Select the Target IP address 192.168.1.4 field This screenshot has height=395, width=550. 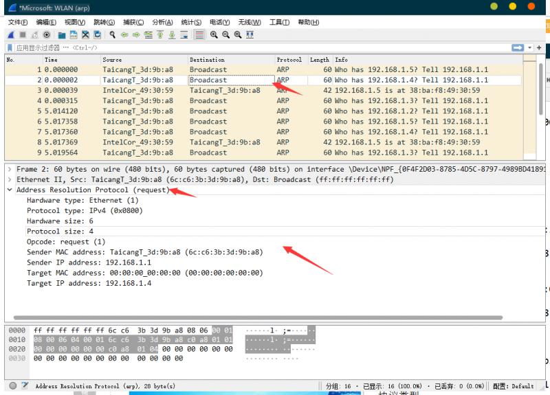click(x=89, y=283)
